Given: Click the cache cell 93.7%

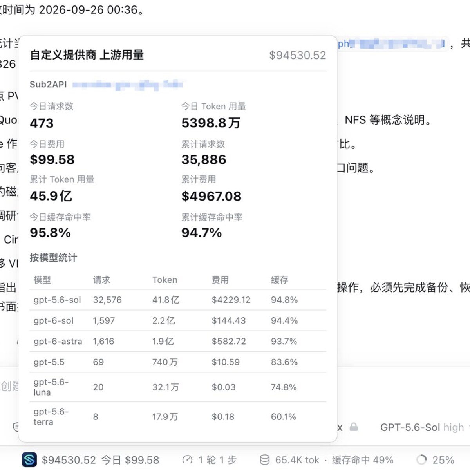Looking at the screenshot, I should 284,342.
